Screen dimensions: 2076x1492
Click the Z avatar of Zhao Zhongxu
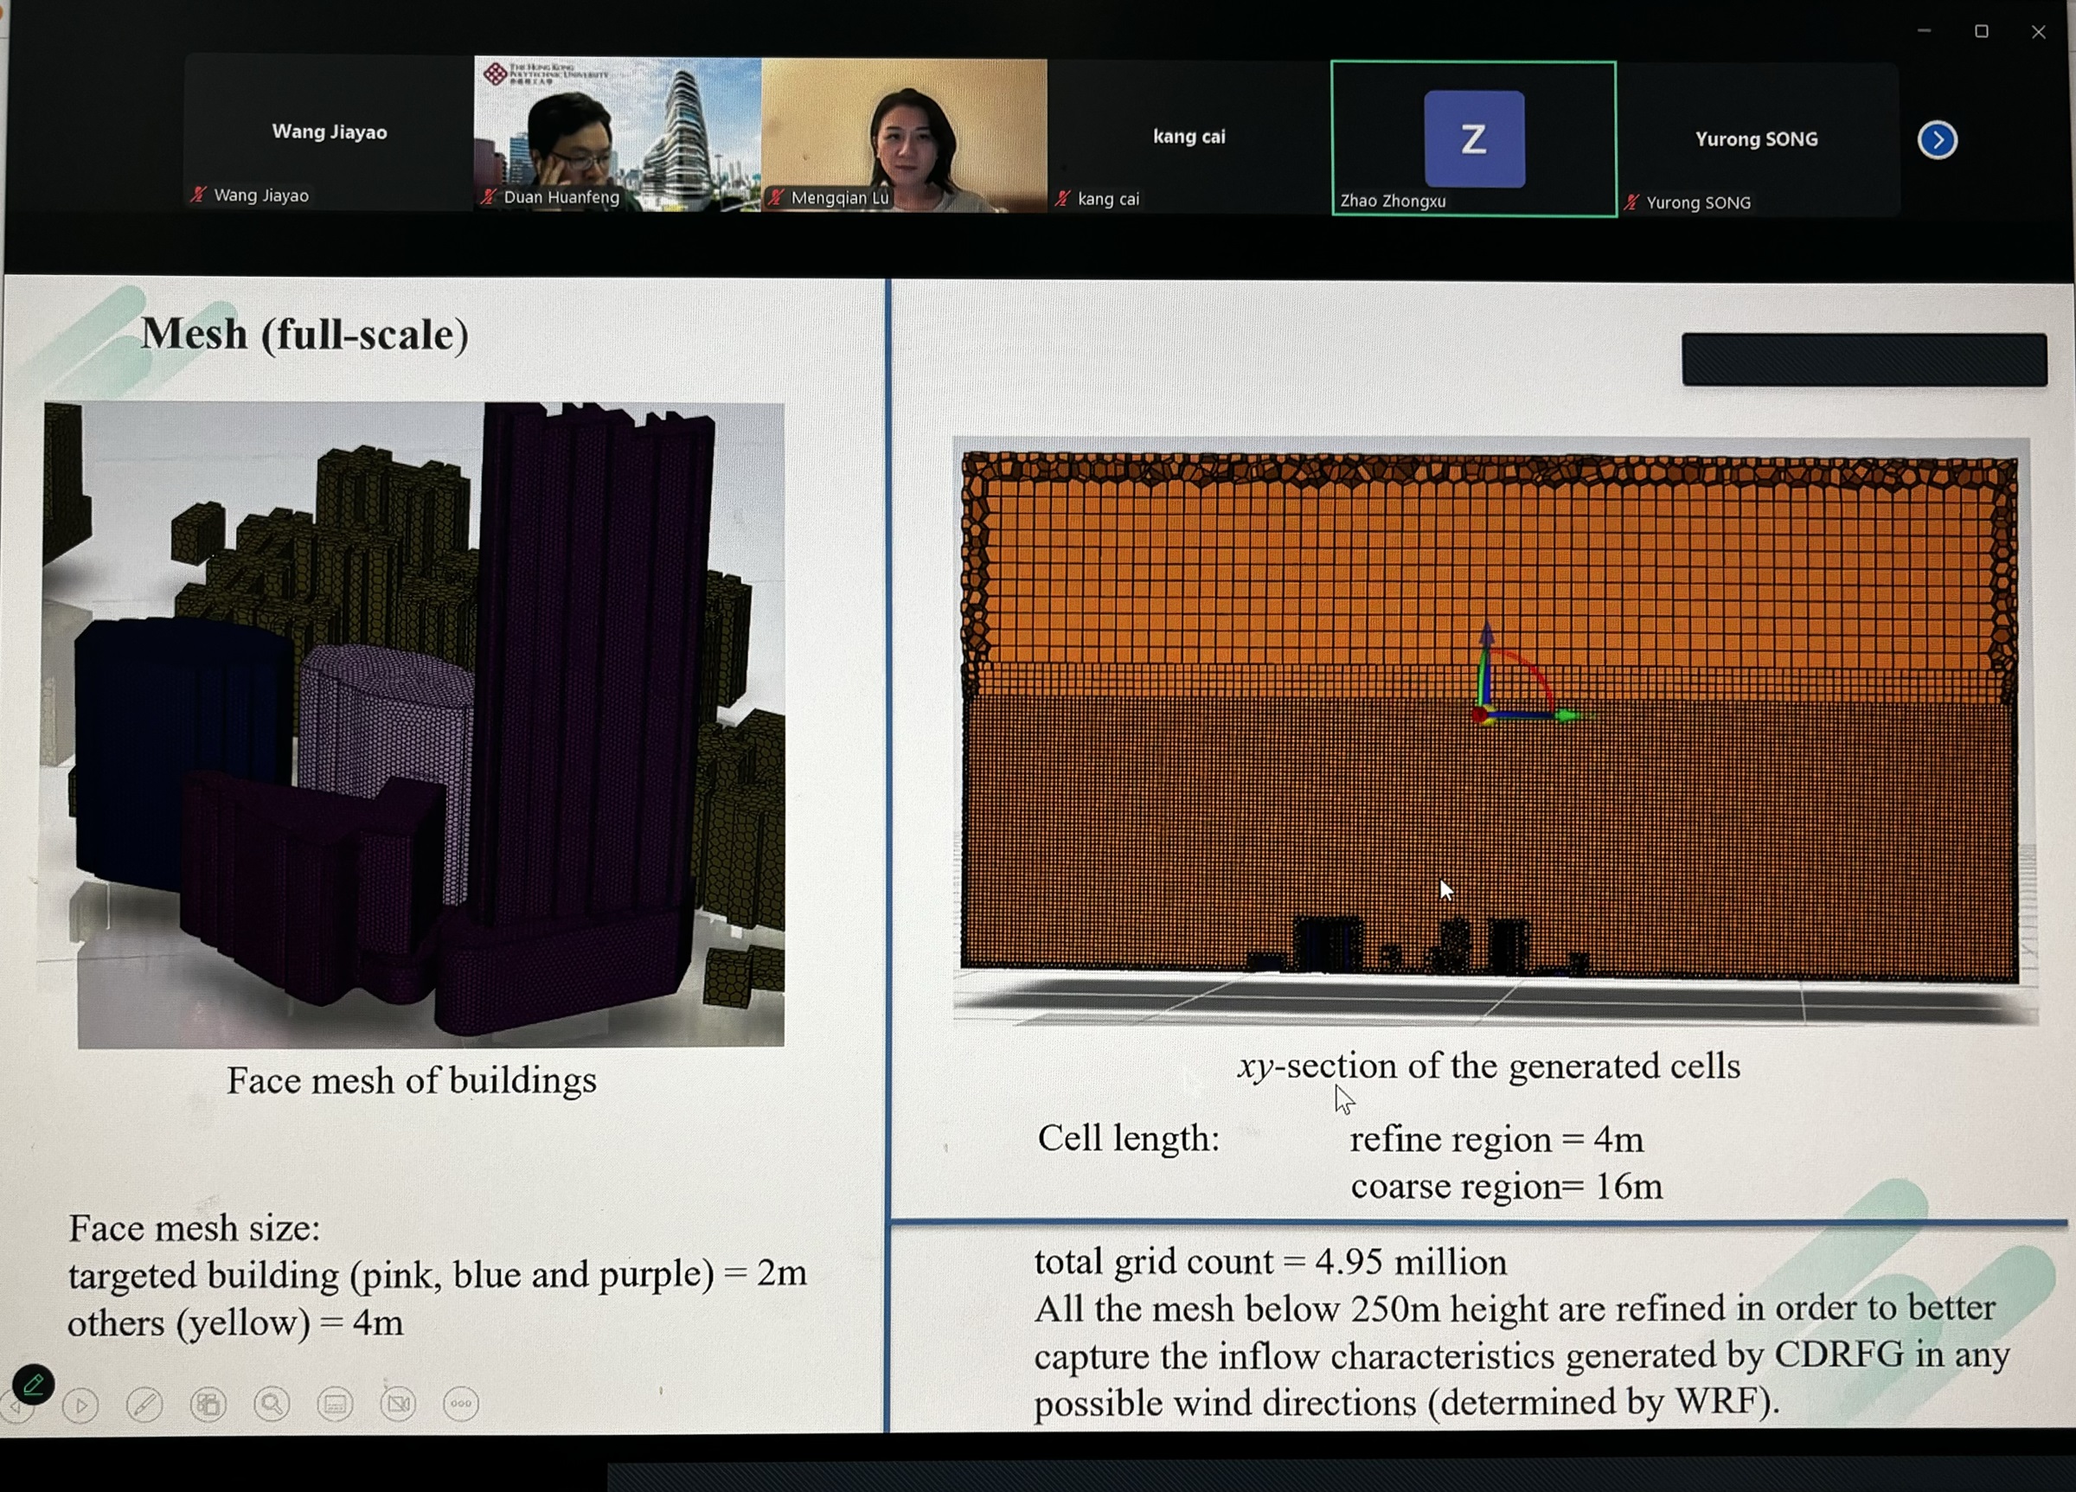pyautogui.click(x=1474, y=139)
